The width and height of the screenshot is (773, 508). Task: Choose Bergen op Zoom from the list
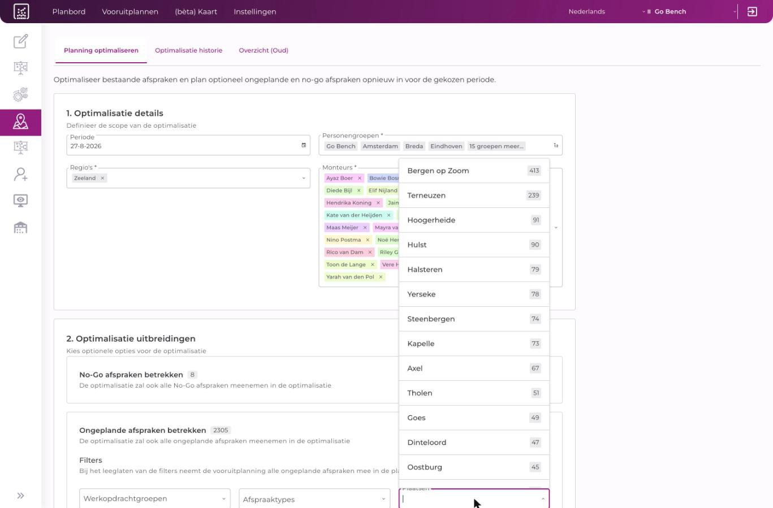(x=474, y=171)
